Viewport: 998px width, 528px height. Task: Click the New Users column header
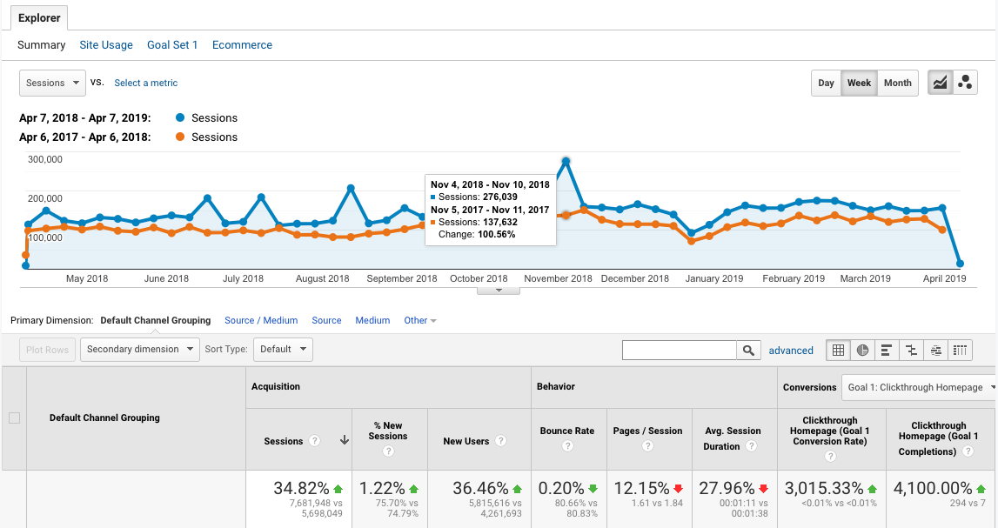coord(466,441)
